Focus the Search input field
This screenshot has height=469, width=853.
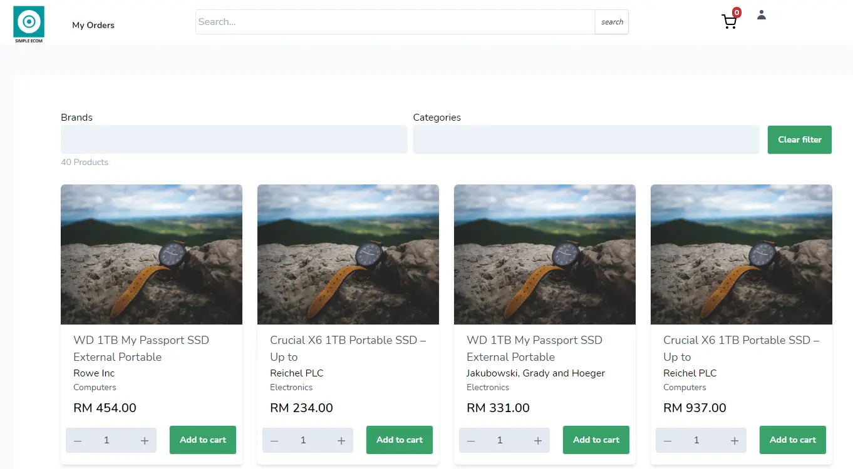click(x=395, y=22)
